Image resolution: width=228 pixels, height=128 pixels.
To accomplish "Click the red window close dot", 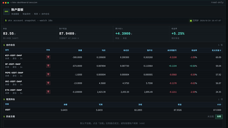I will tap(3, 3).
